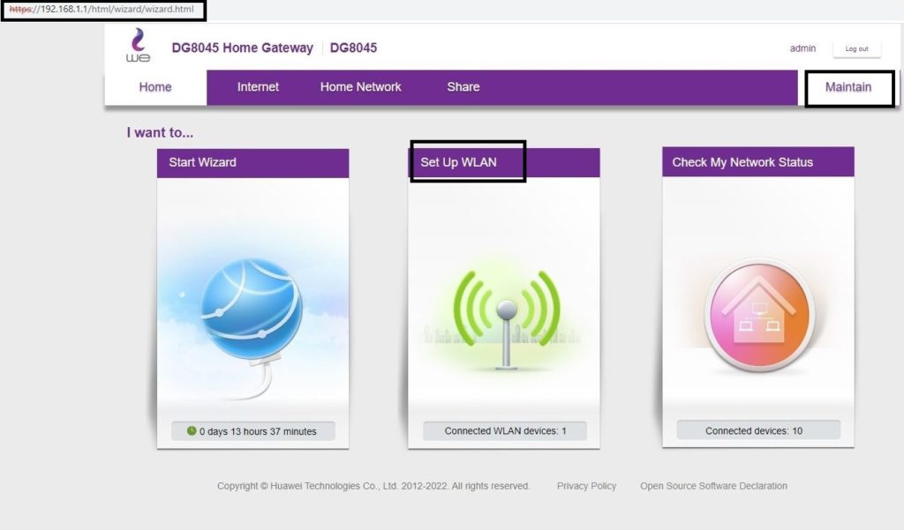
Task: Click the Connected devices: 10 bar
Action: coord(758,431)
